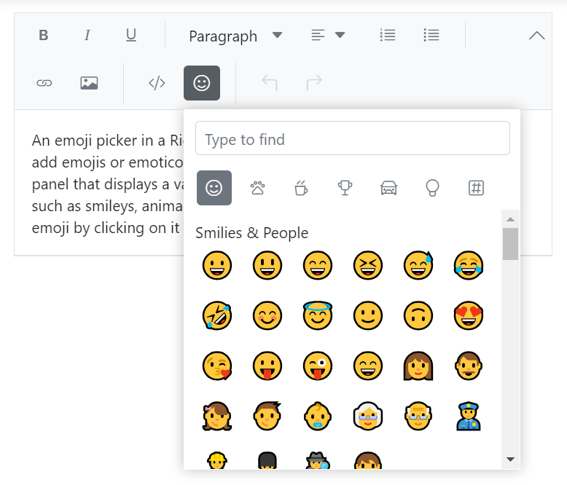This screenshot has width=567, height=485.
Task: Insert a numbered list
Action: point(388,35)
